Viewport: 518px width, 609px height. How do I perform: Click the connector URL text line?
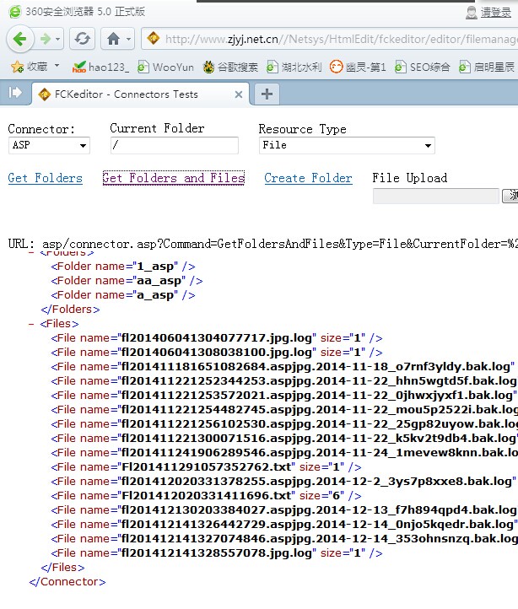262,244
